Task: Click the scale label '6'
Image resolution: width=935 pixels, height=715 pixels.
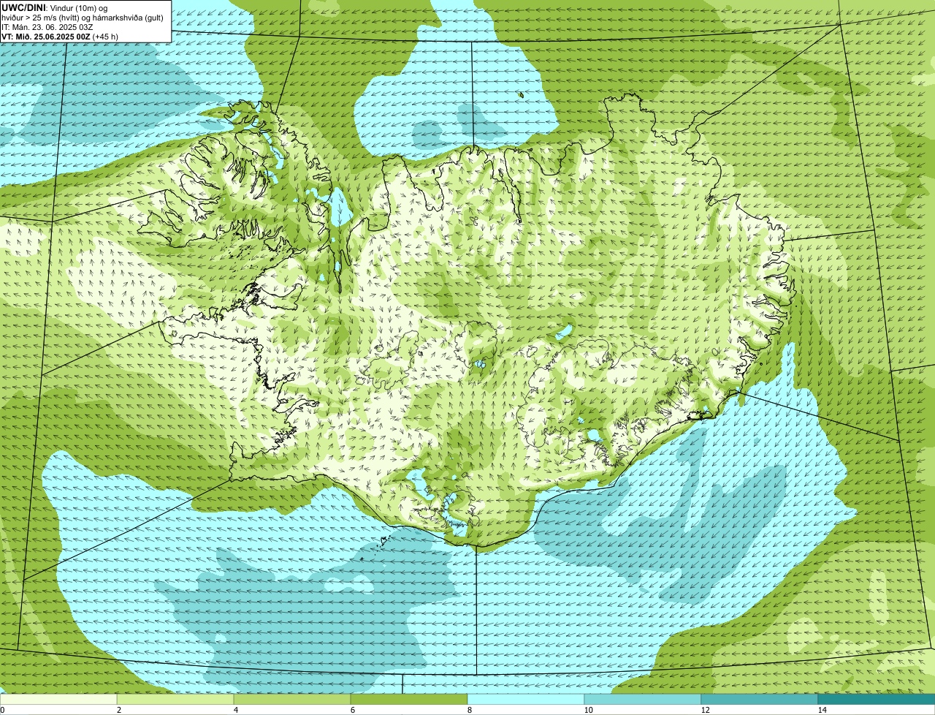Action: click(x=352, y=710)
